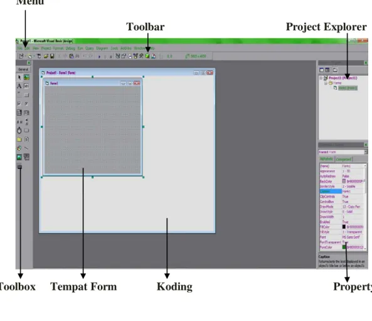The image size is (372, 321).
Task: Collapse the Forms folder node
Action: pyautogui.click(x=326, y=83)
